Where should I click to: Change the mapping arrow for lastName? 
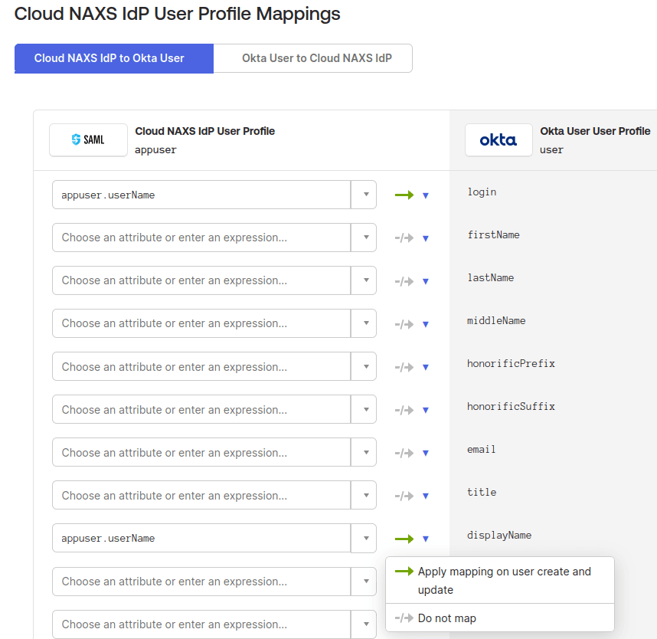coord(412,281)
